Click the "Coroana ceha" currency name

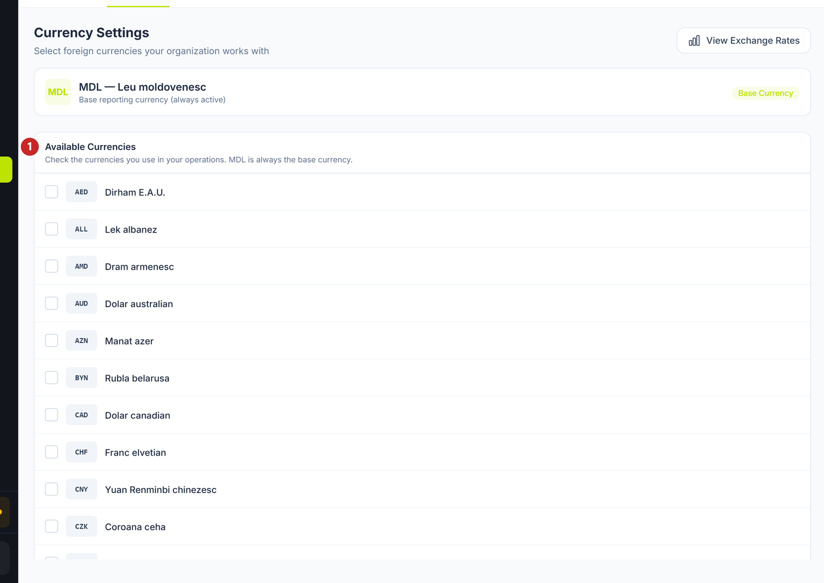(x=135, y=527)
